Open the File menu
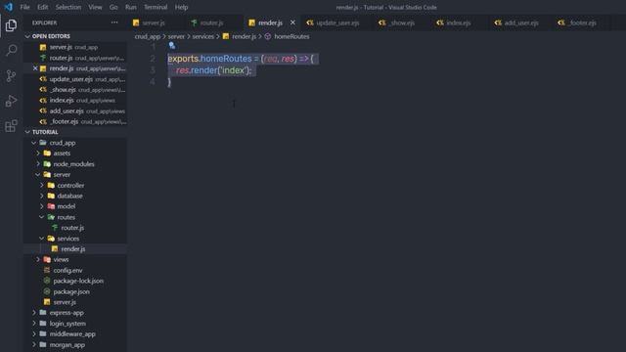The height and width of the screenshot is (352, 626). pyautogui.click(x=24, y=7)
